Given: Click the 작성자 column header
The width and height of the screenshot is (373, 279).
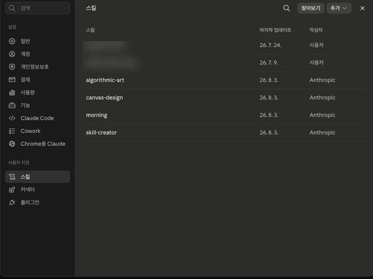Looking at the screenshot, I should point(316,30).
